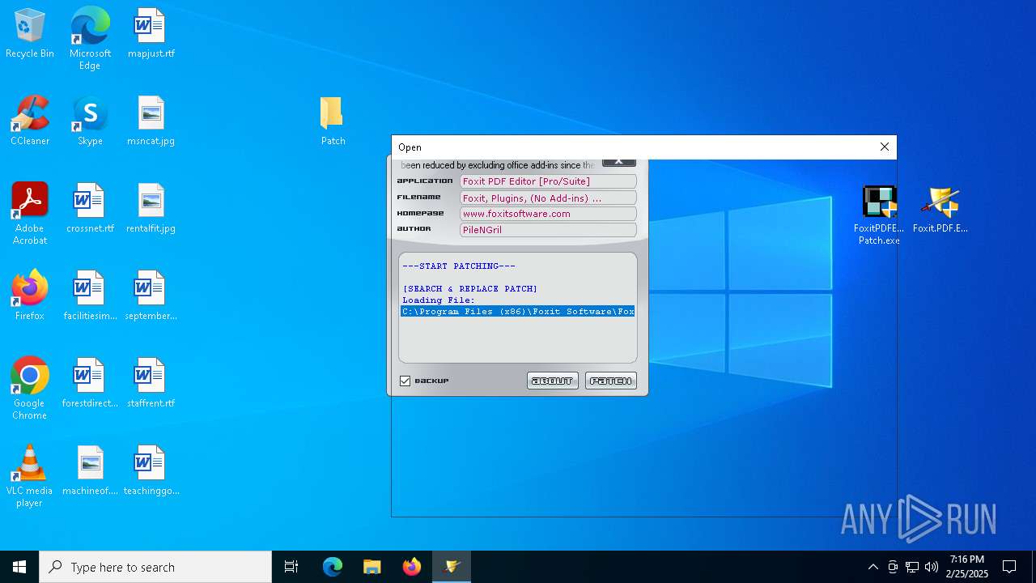
Task: Open VLC media player shortcut
Action: click(30, 476)
